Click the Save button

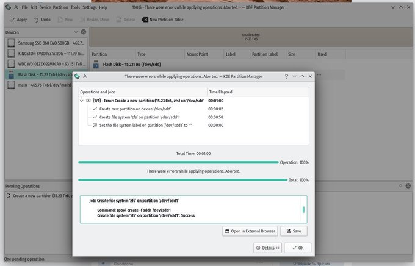click(x=294, y=231)
